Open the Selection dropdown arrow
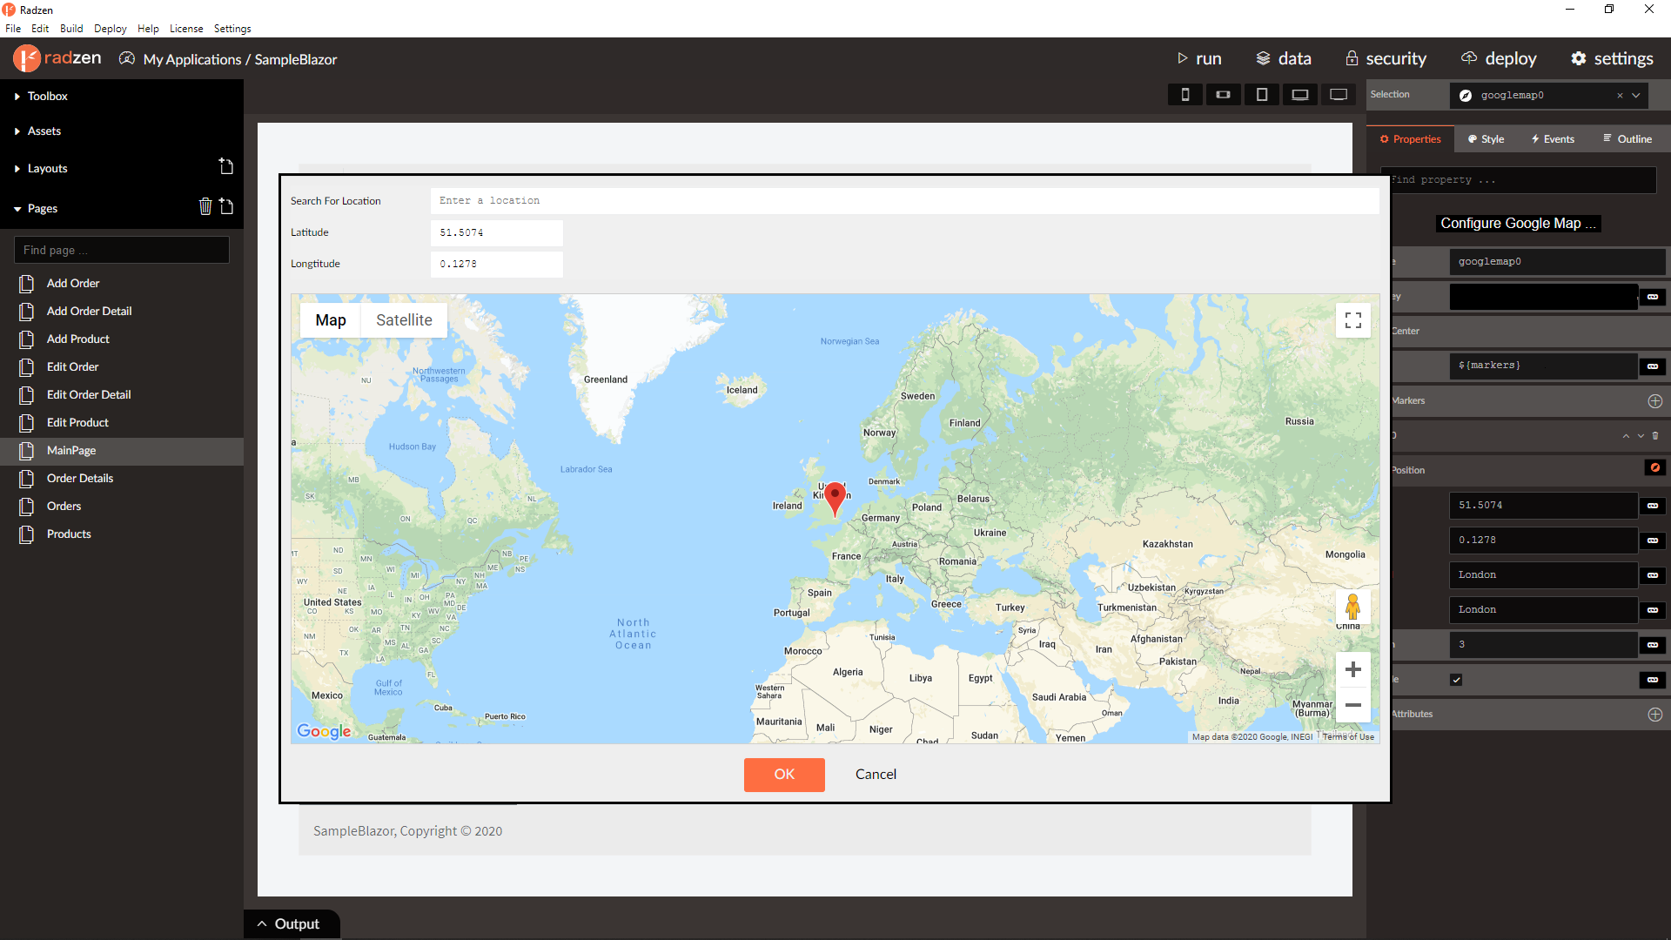The height and width of the screenshot is (940, 1671). [x=1636, y=96]
